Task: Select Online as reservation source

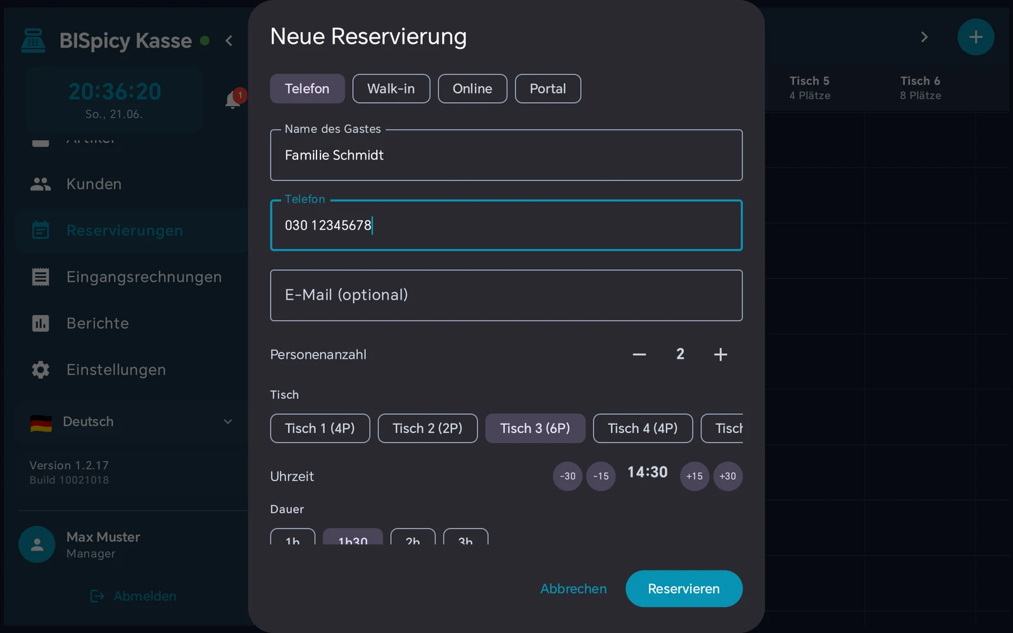Action: coord(472,89)
